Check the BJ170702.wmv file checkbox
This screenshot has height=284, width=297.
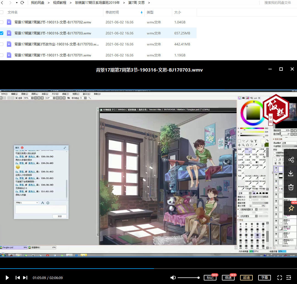click(x=2, y=22)
